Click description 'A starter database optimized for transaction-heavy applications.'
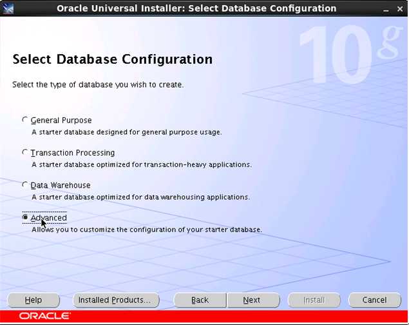The height and width of the screenshot is (325, 409). tap(142, 164)
